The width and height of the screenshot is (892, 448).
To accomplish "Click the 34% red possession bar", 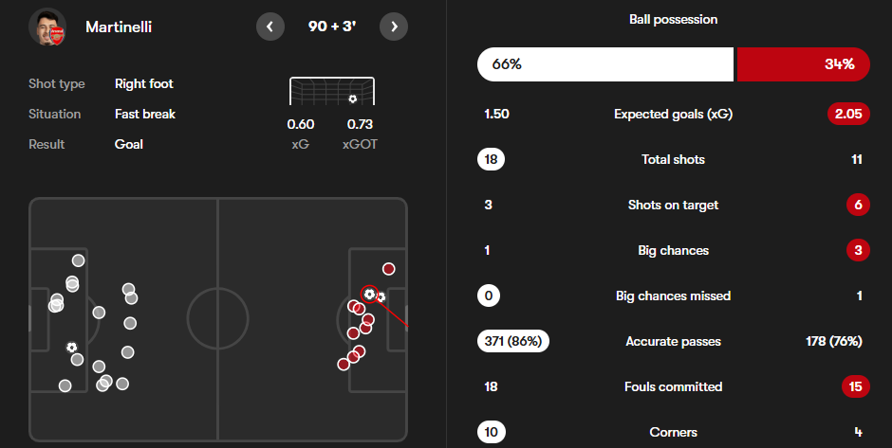I will tap(803, 64).
